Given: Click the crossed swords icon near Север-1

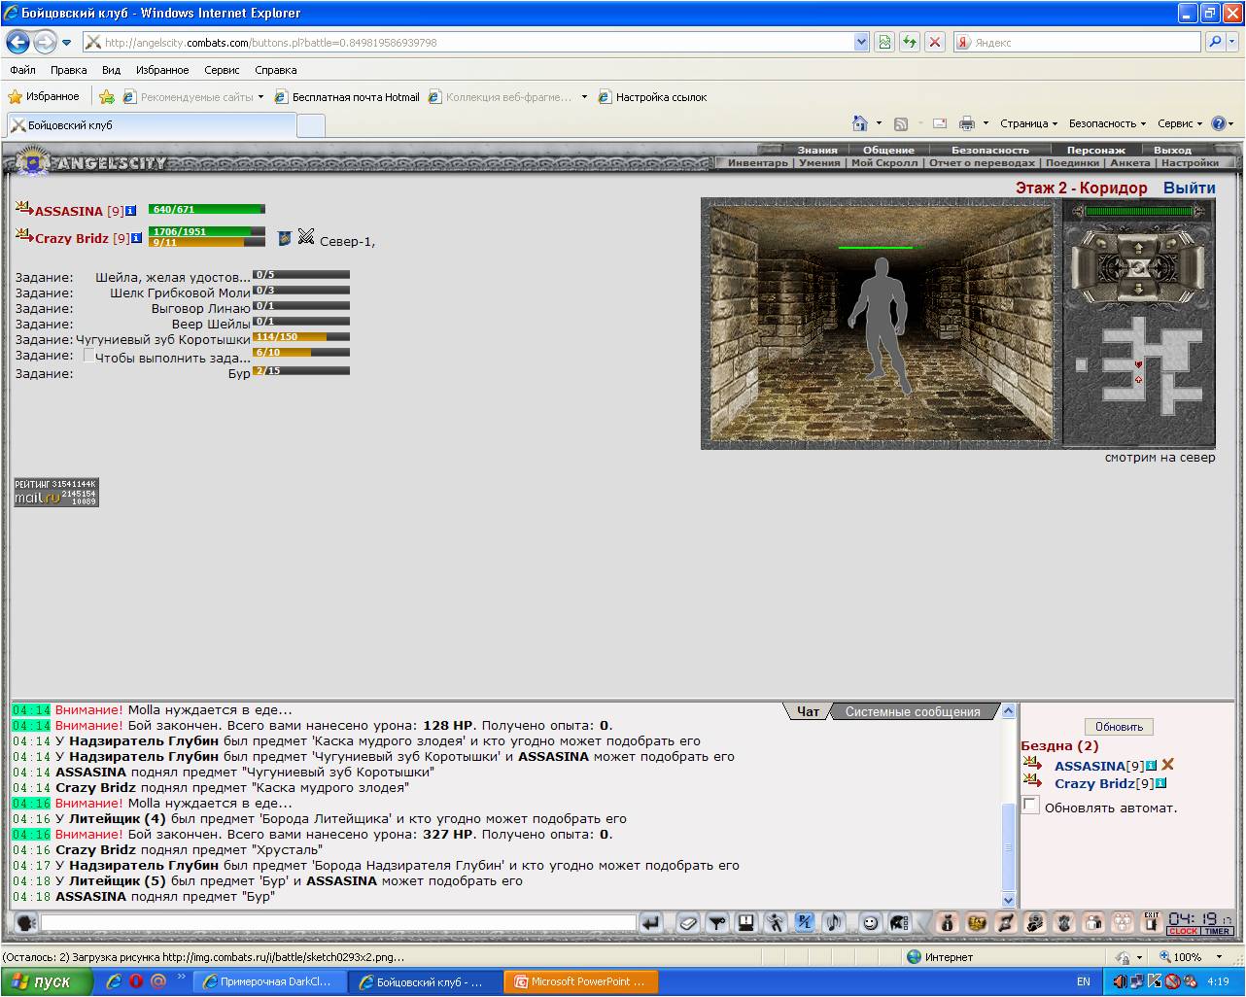Looking at the screenshot, I should 306,236.
